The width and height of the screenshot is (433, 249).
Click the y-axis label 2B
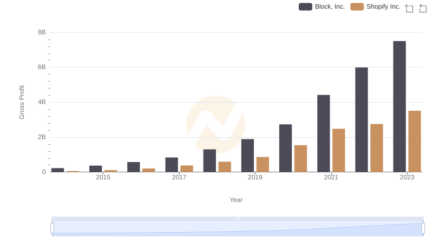click(42, 137)
